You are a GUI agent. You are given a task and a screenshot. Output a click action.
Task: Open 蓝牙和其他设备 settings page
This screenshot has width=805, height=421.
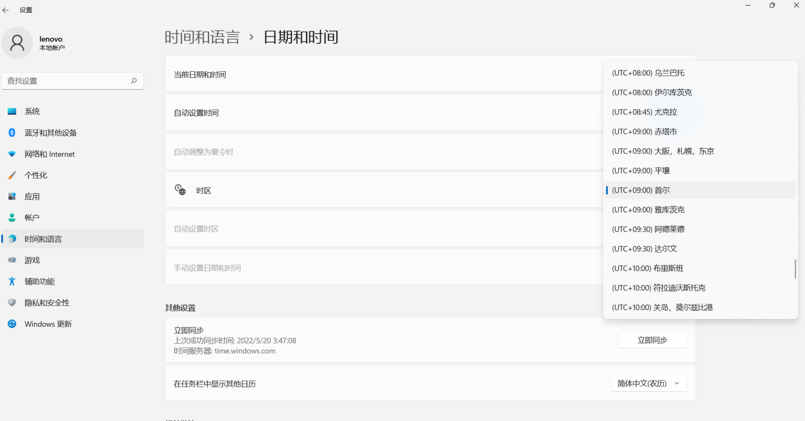[x=72, y=133]
